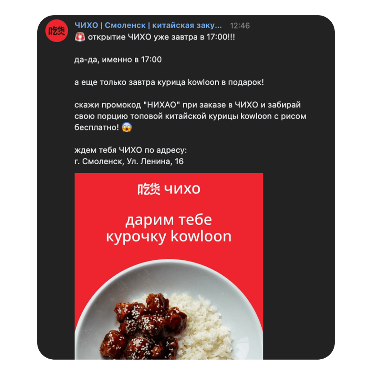Click the glazed chicken pieces in the photo
Image resolution: width=372 pixels, height=372 pixels.
[142, 328]
